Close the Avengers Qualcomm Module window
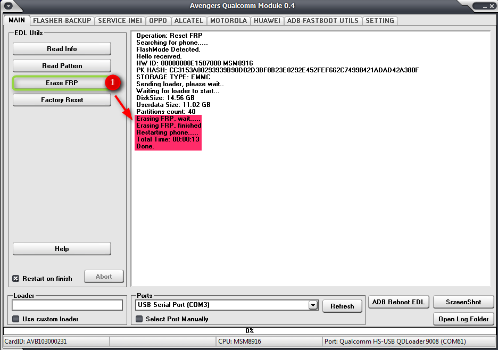498x350 pixels. (x=492, y=6)
